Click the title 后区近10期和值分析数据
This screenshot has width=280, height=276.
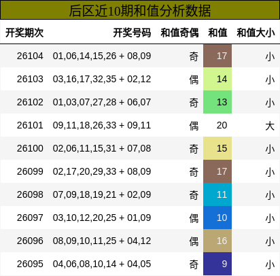(140, 10)
